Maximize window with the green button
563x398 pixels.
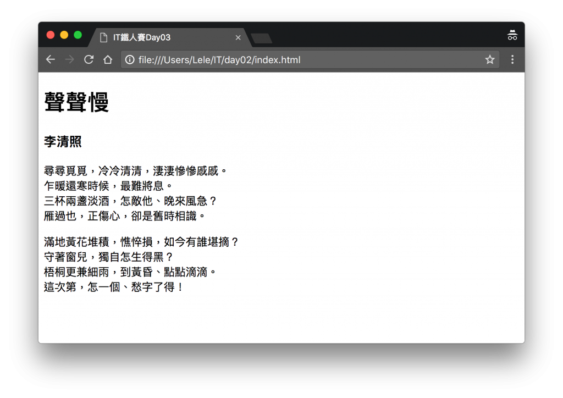78,35
